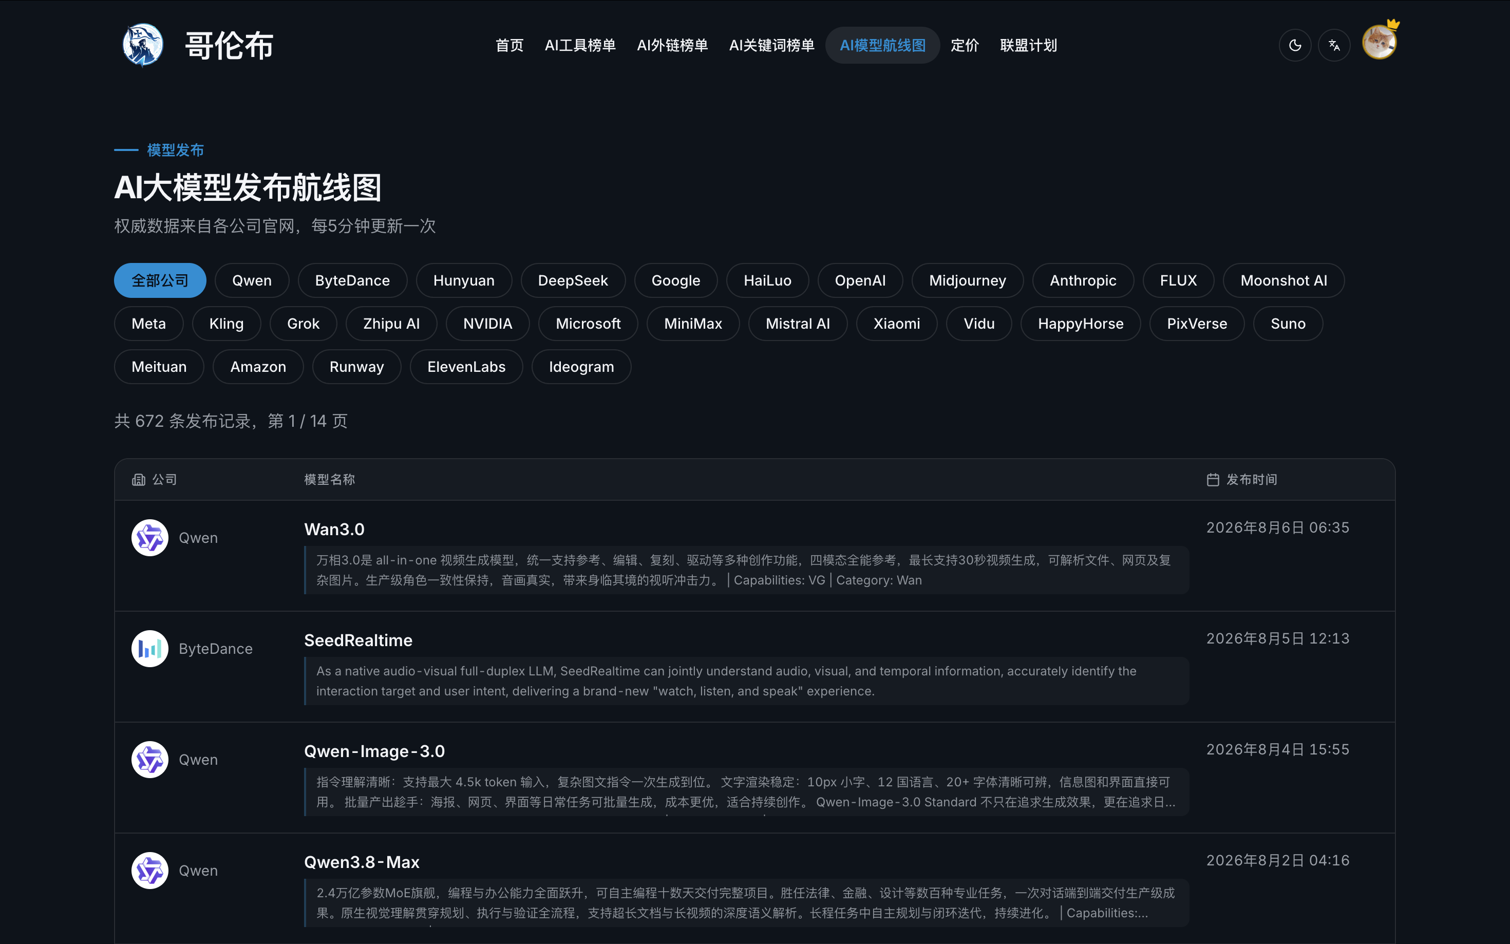1510x944 pixels.
Task: Open the language translation switcher icon
Action: tap(1334, 45)
